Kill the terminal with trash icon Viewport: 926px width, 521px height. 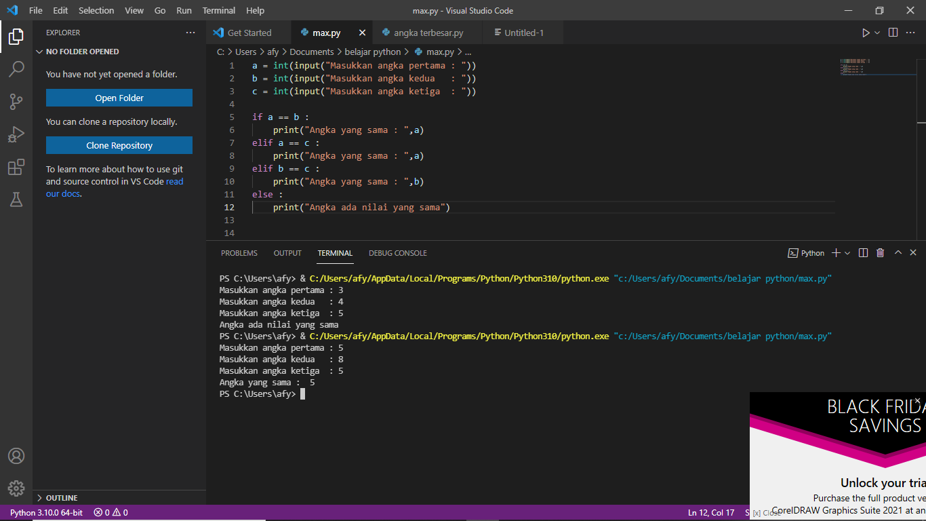pos(880,253)
